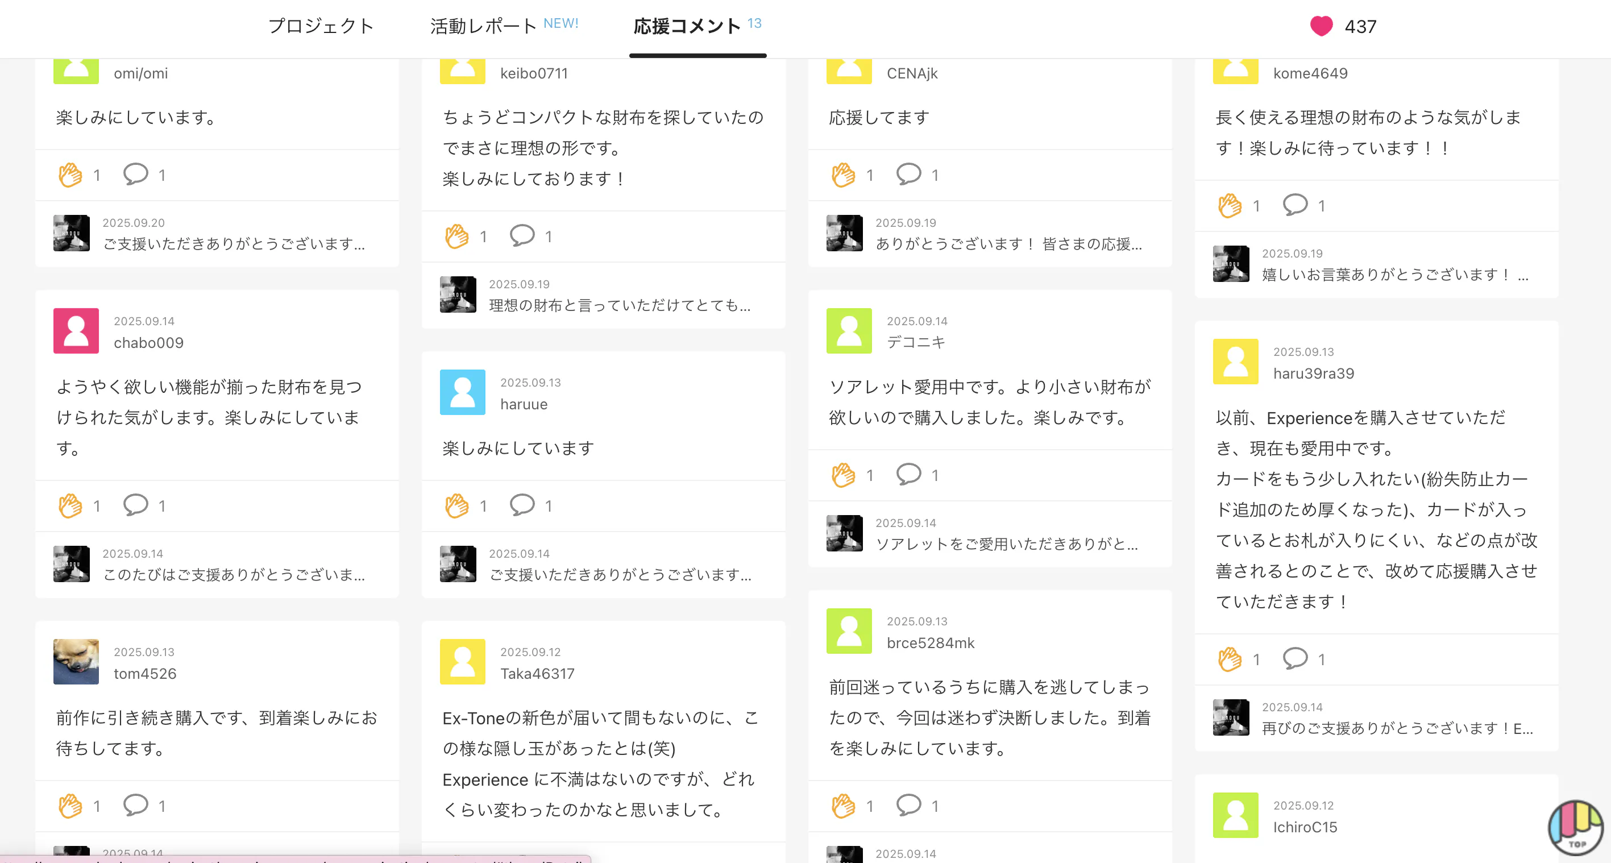Click chabo009's pink avatar
This screenshot has height=863, width=1611.
coord(76,331)
